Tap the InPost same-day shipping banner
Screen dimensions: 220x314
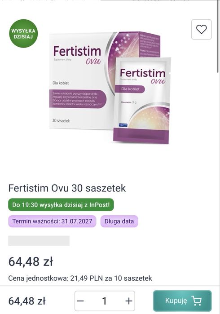click(x=61, y=205)
